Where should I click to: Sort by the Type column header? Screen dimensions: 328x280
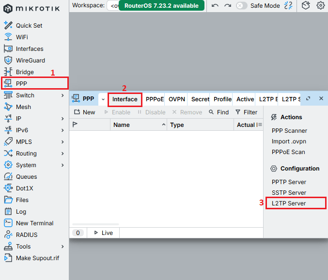pyautogui.click(x=200, y=125)
